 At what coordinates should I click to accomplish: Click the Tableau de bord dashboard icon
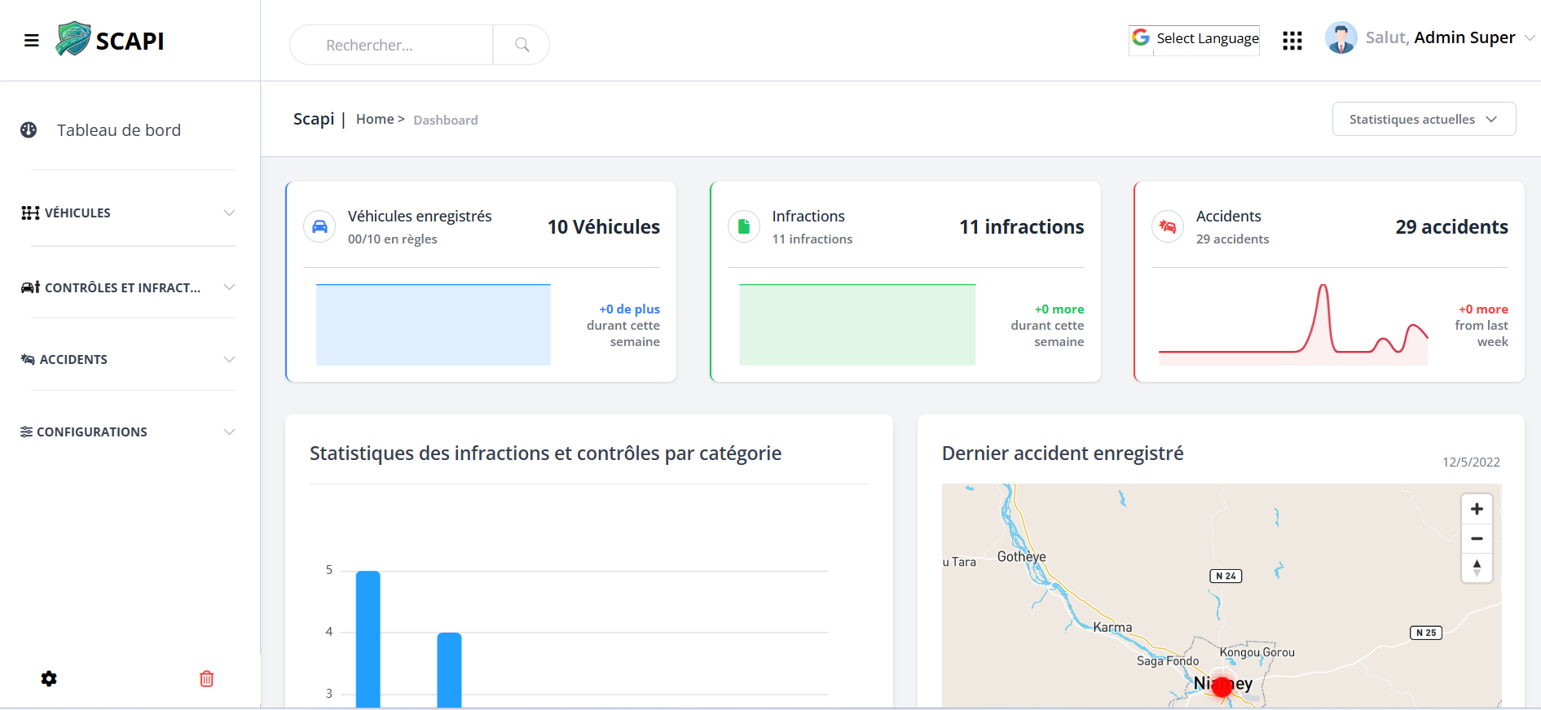point(29,130)
